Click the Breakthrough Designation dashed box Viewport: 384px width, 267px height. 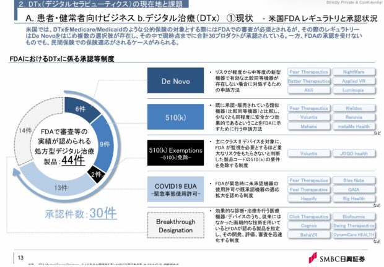[x=171, y=226]
